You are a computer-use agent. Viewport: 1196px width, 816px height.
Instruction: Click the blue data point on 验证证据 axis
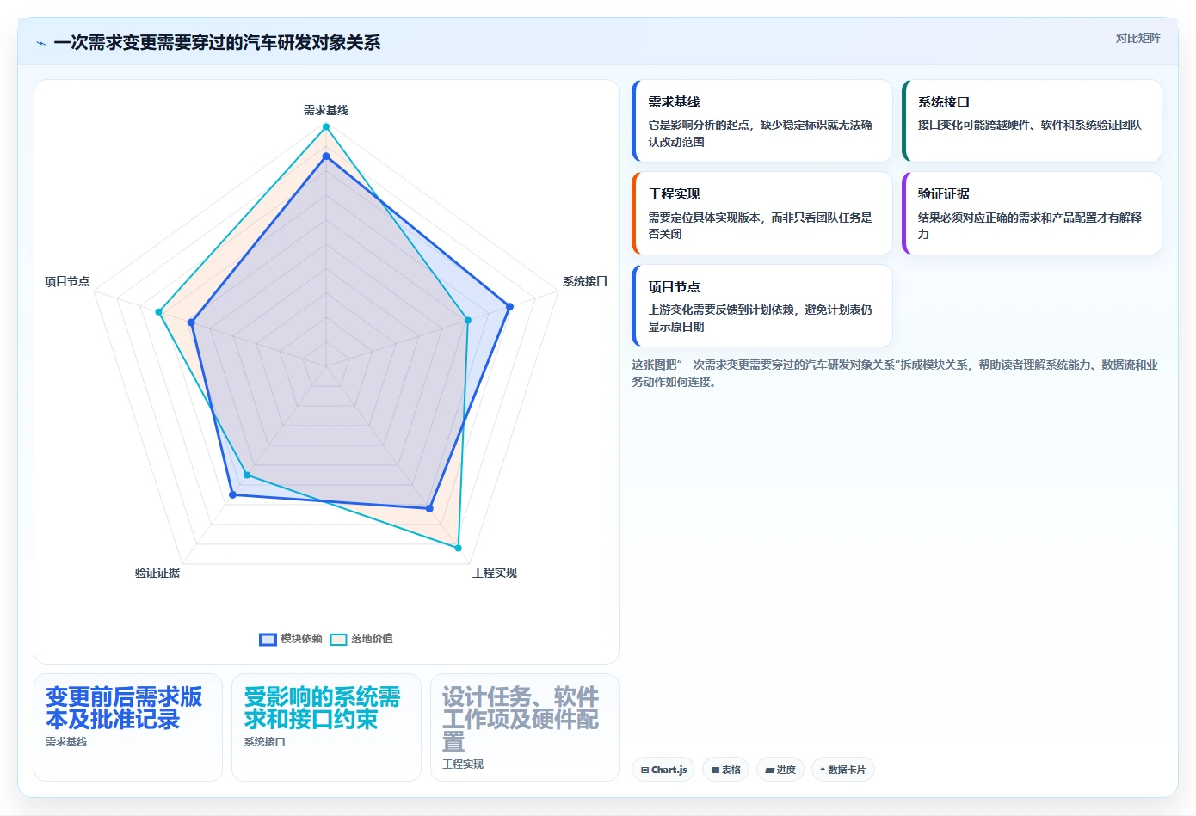tap(232, 494)
